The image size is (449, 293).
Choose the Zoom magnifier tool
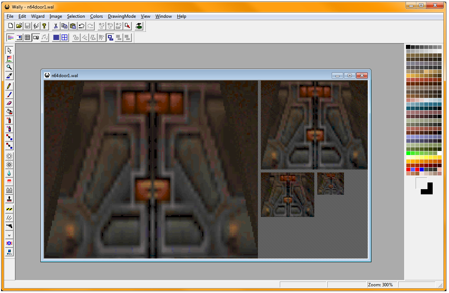(9, 67)
